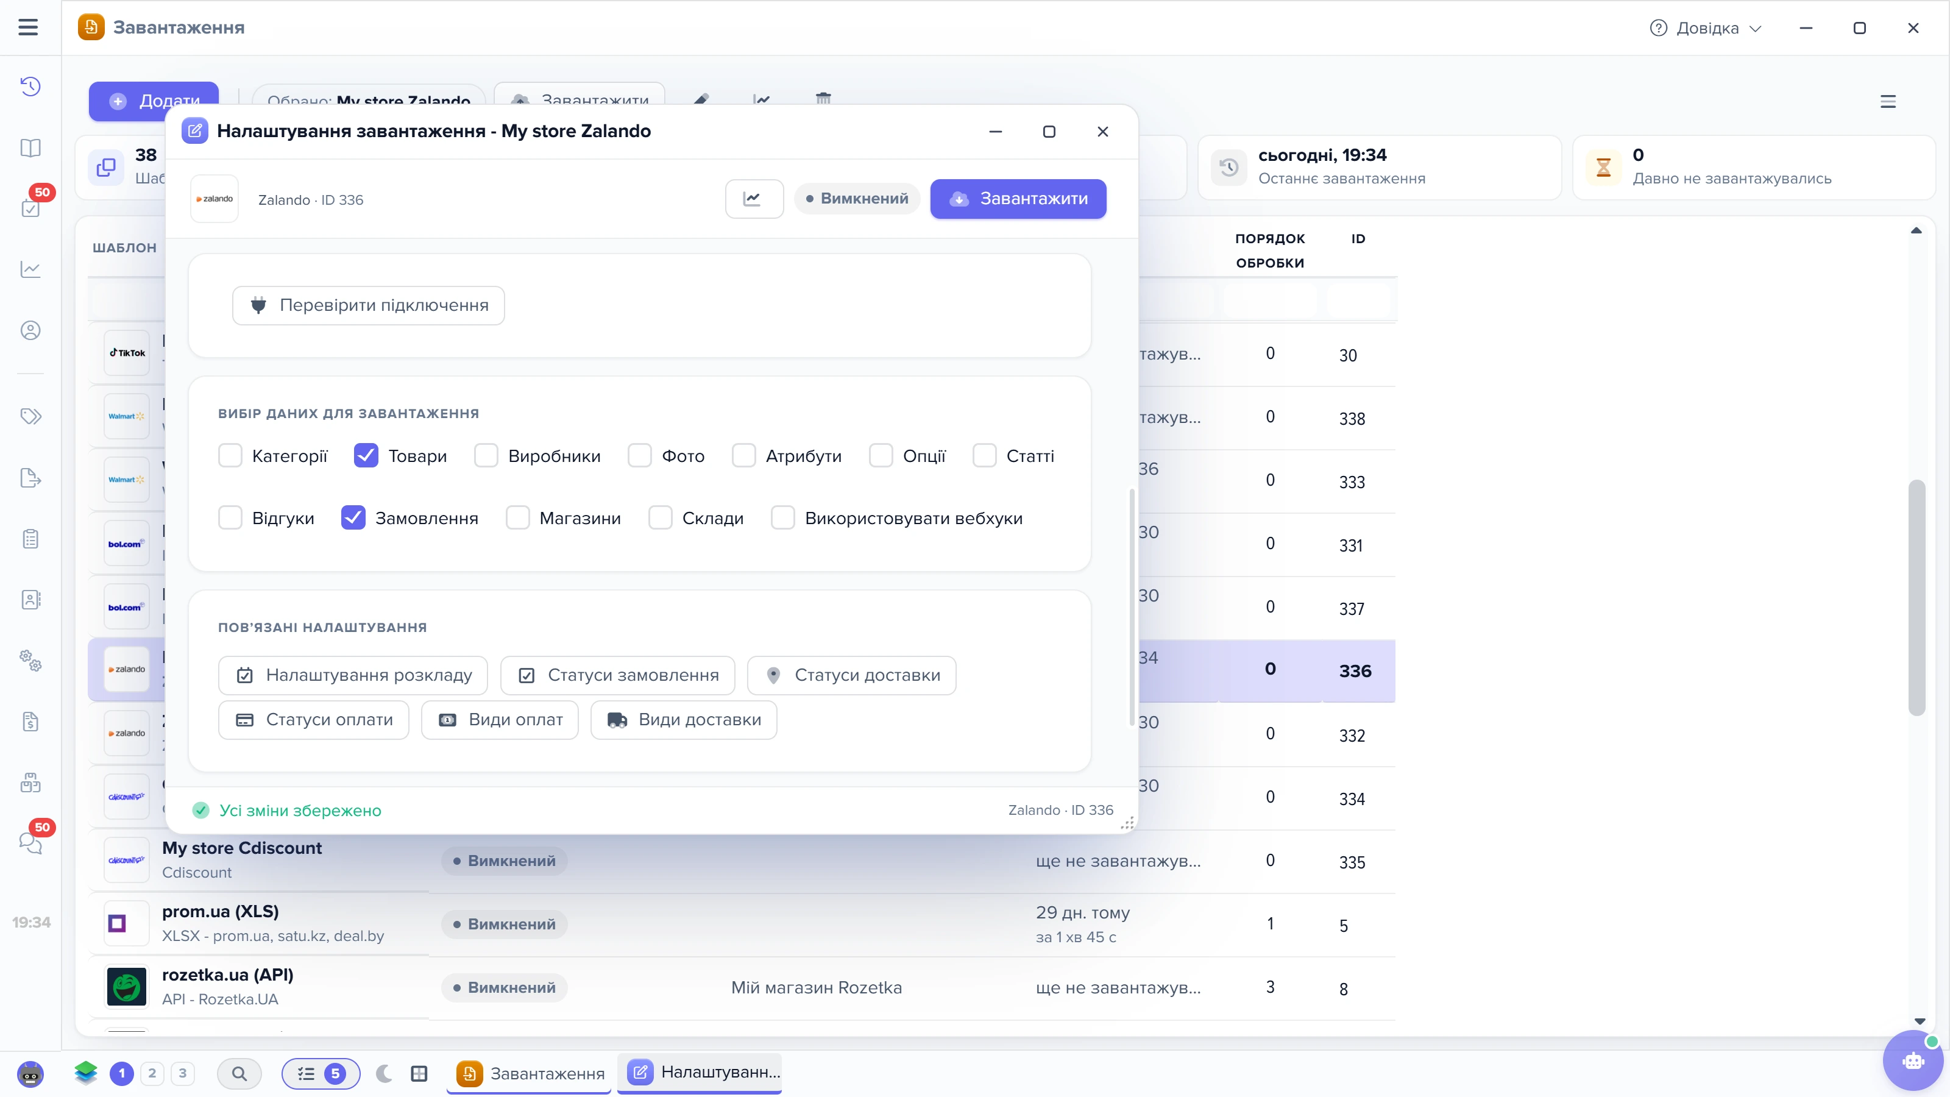This screenshot has width=1950, height=1097.
Task: Open export file sidebar icon
Action: click(x=30, y=478)
